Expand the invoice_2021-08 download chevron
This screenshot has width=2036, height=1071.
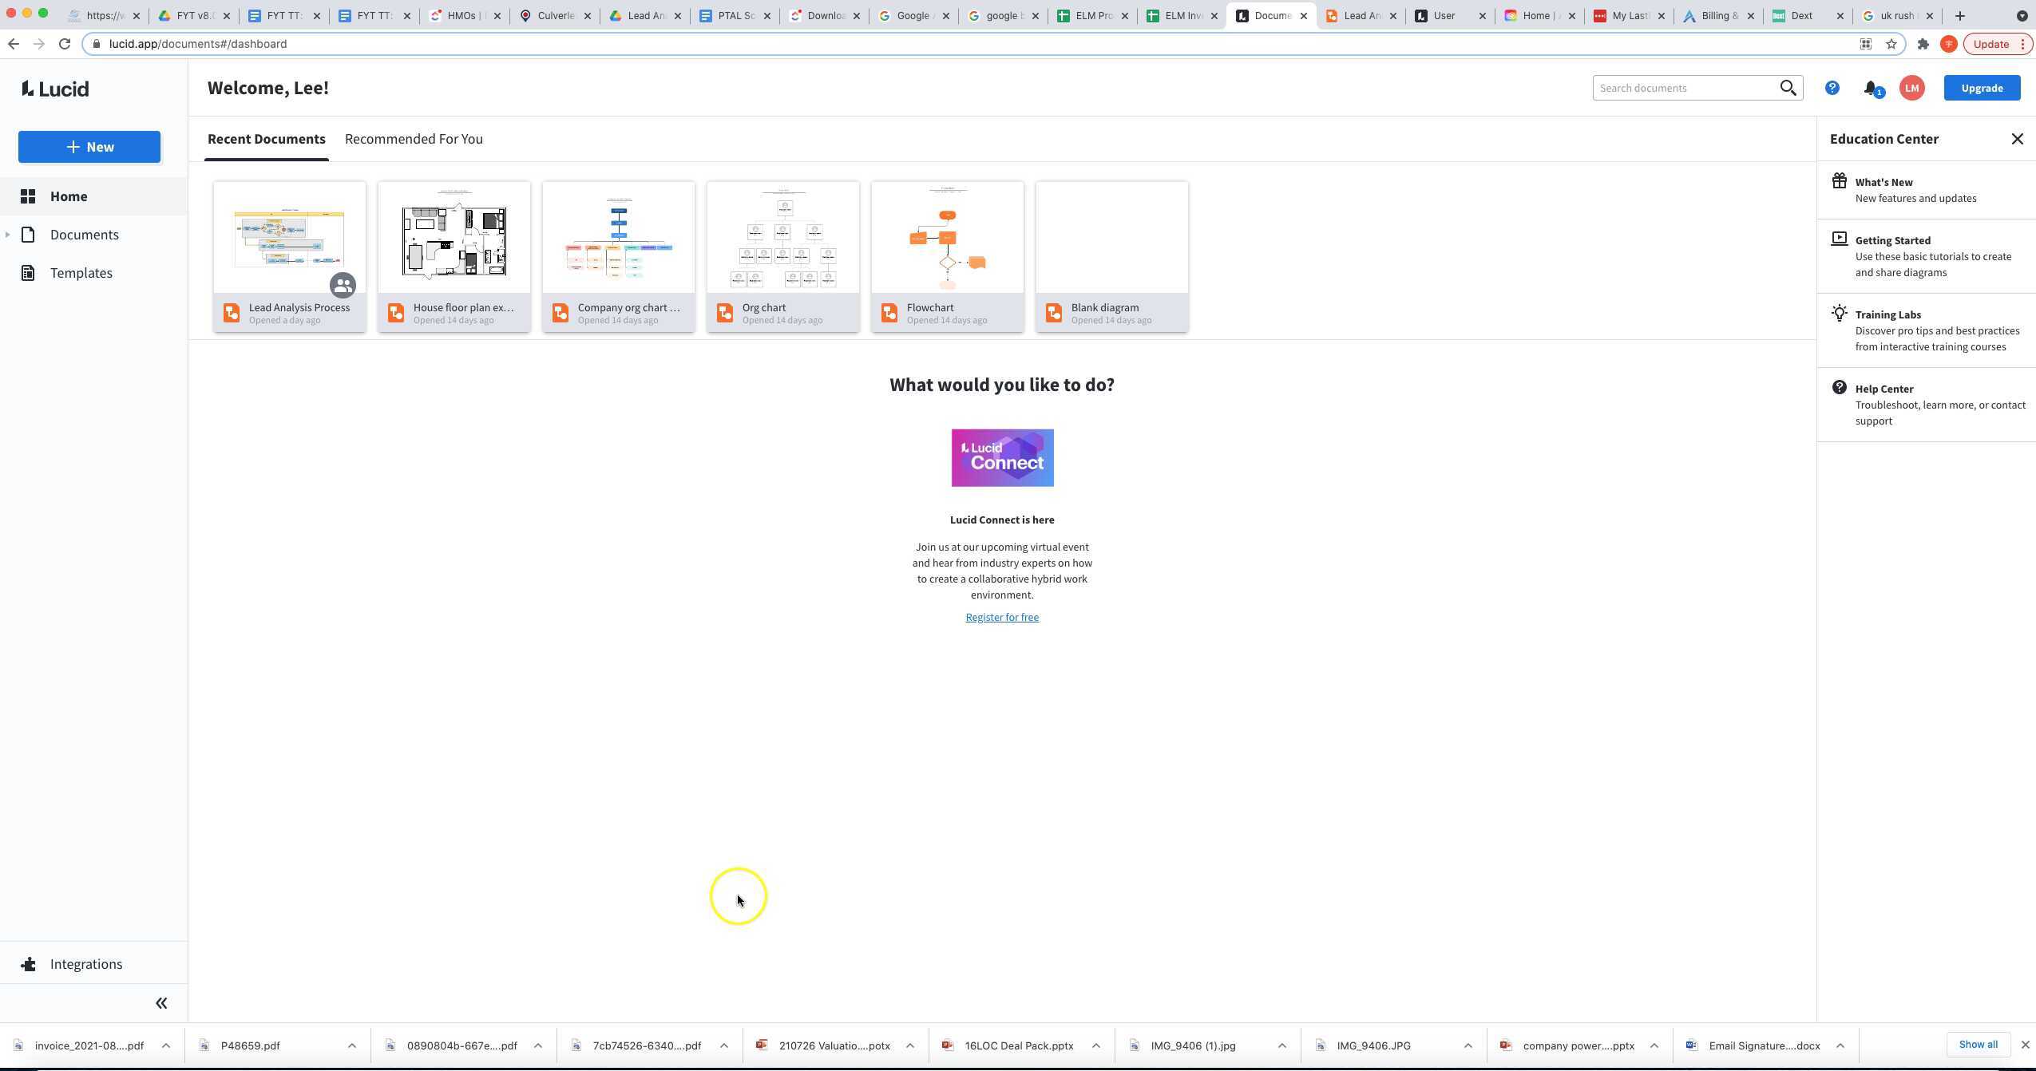(x=166, y=1045)
